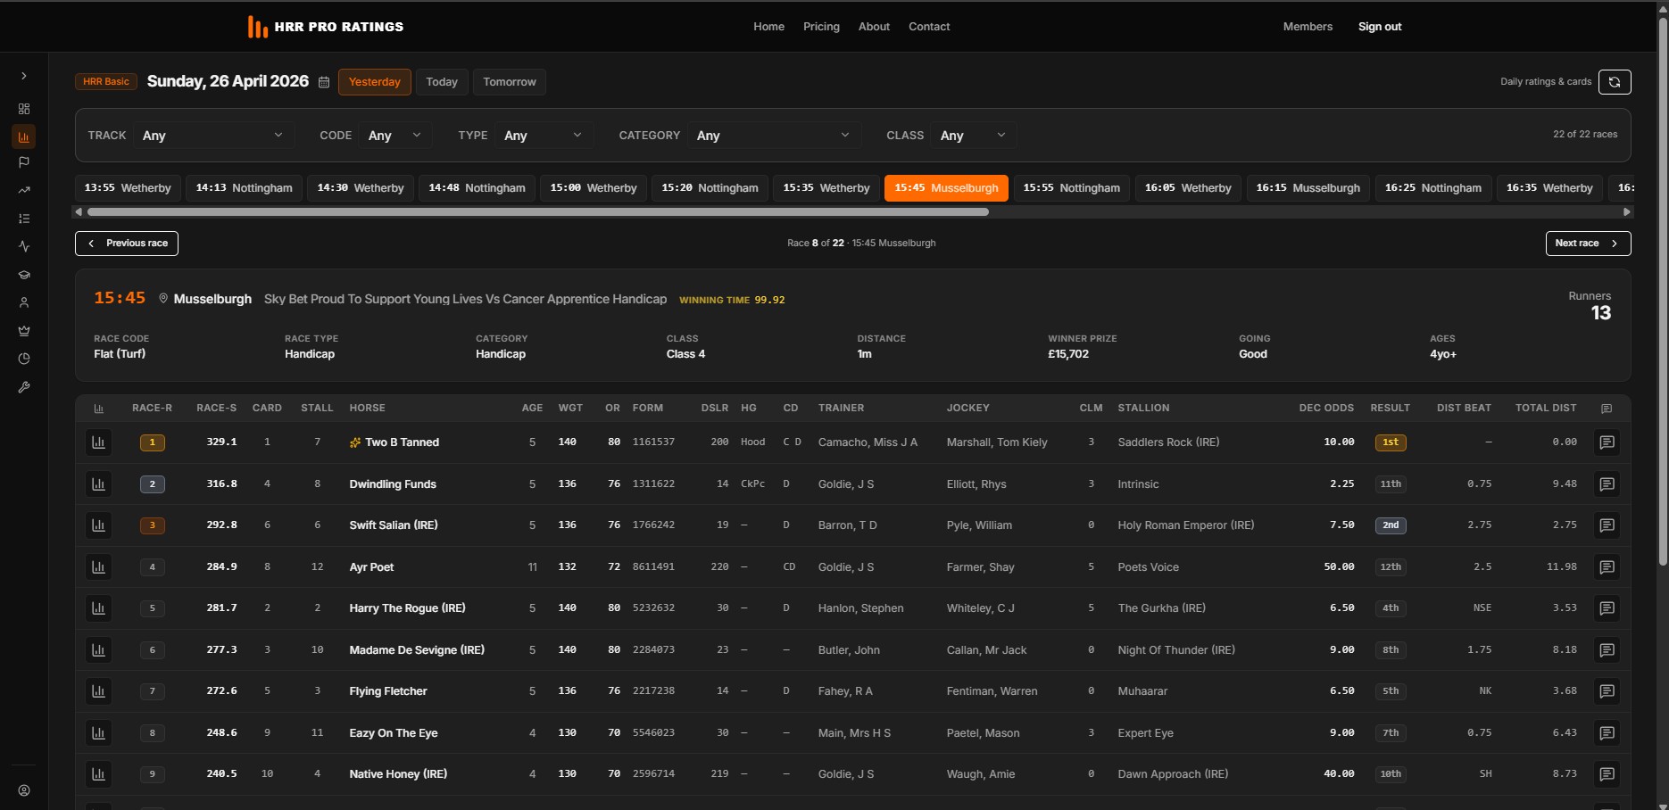The image size is (1669, 810).
Task: Open the person icon in sidebar
Action: (x=24, y=302)
